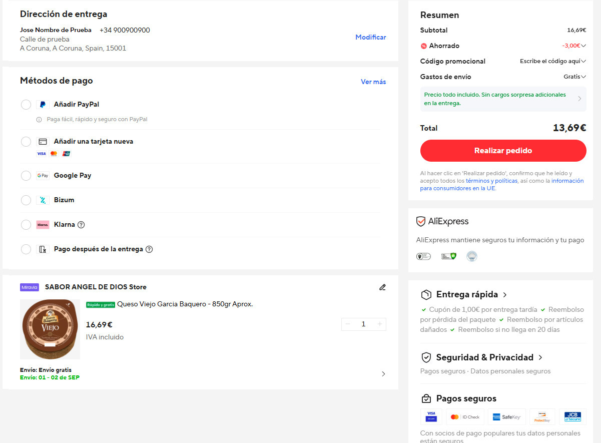Viewport: 601px width, 443px height.
Task: Choose the Klarna payment radio button
Action: [x=26, y=225]
